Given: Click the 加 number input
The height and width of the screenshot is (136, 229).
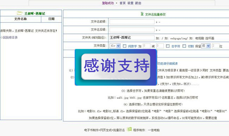Looking at the screenshot, I should coord(147,46).
